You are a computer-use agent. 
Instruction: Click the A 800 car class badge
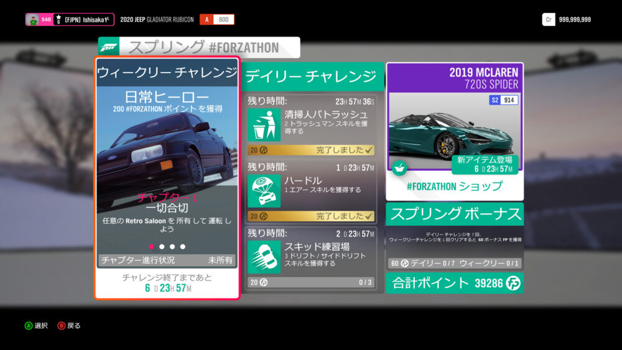click(x=216, y=20)
